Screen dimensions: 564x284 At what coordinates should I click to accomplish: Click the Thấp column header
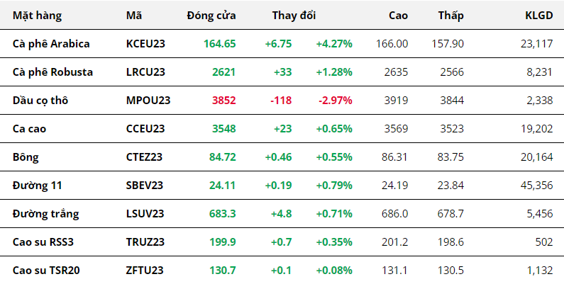[x=451, y=15]
